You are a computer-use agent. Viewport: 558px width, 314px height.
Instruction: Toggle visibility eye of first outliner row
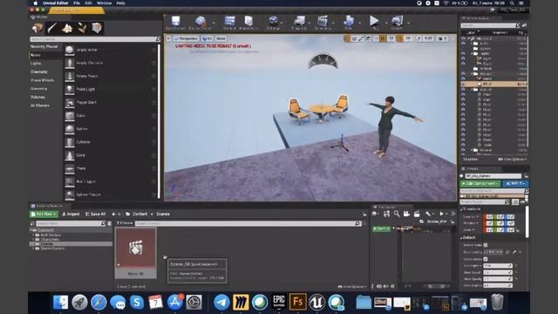pos(463,38)
